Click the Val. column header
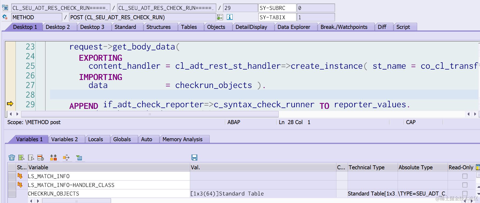Viewport: 480px width, 203px height. 263,167
